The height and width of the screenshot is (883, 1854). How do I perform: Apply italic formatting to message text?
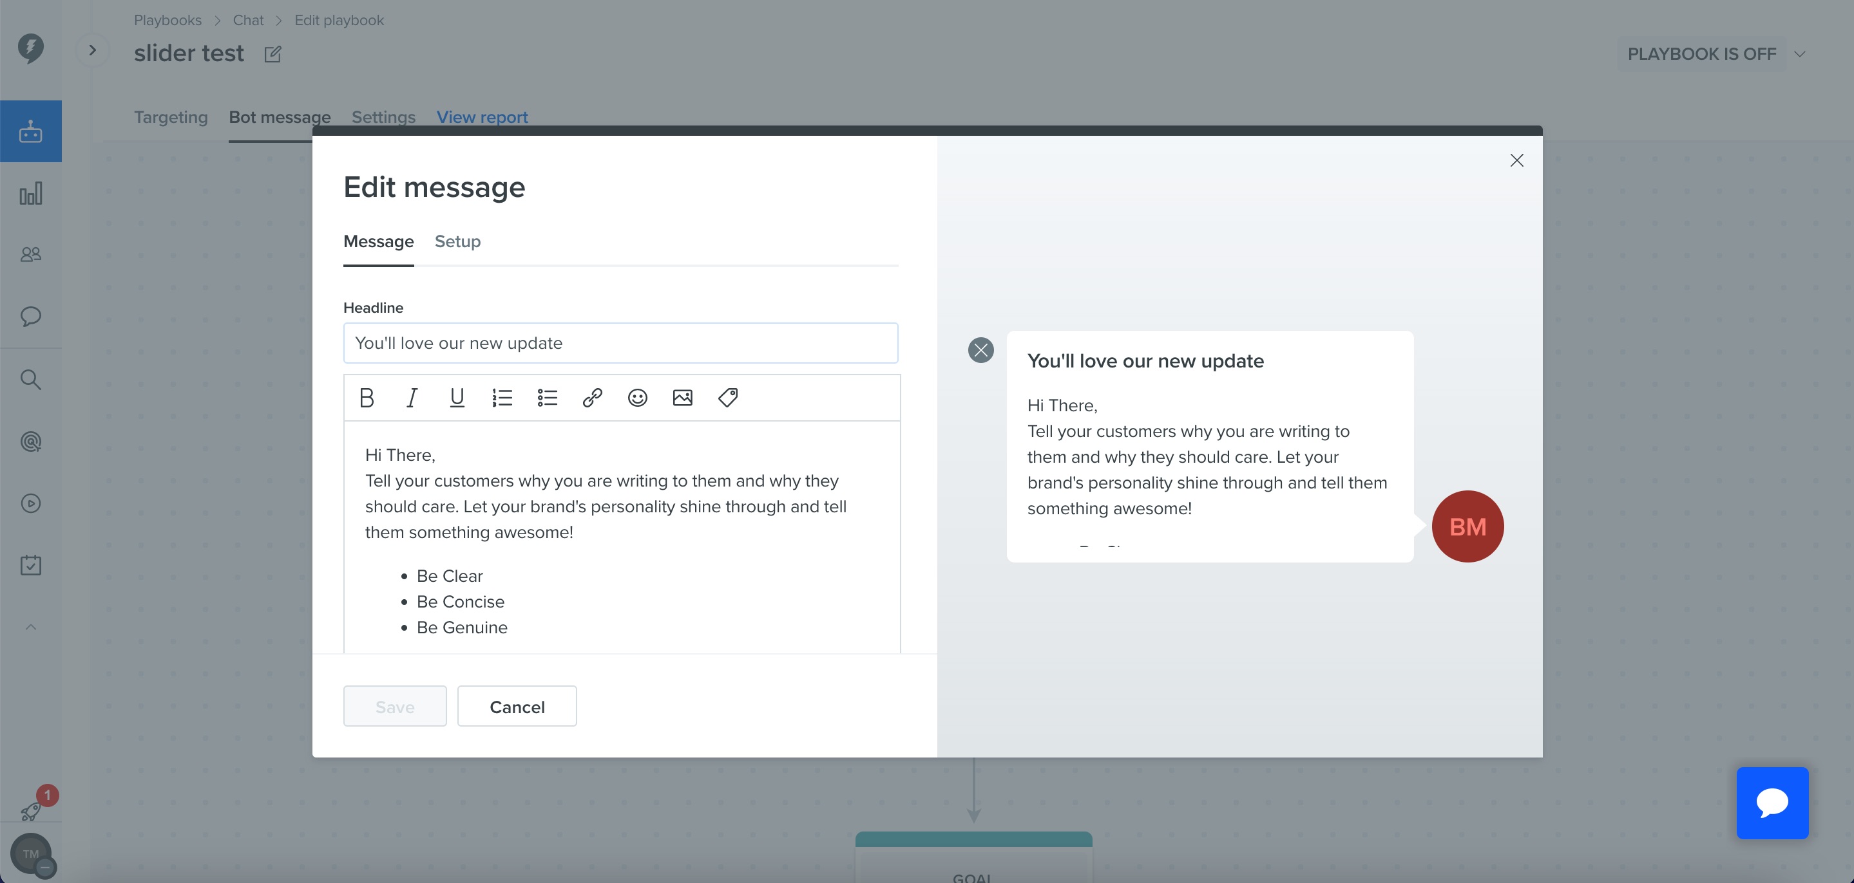click(412, 398)
